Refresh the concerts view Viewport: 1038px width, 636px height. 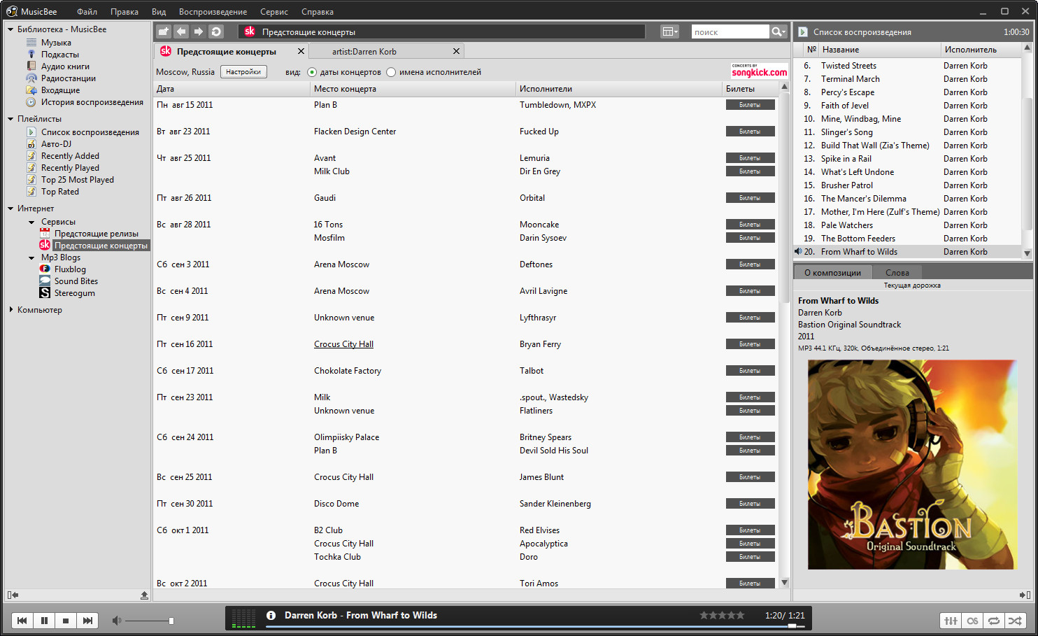216,31
